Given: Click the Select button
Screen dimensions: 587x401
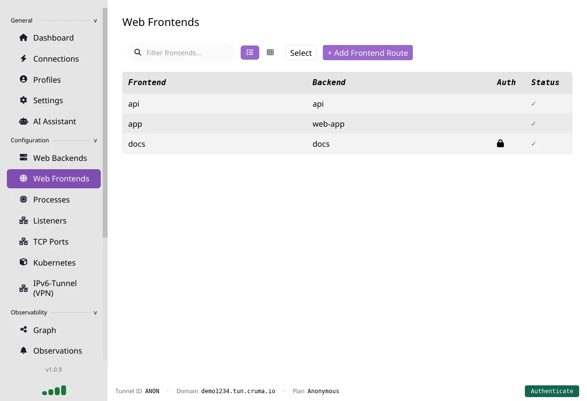Looking at the screenshot, I should (x=301, y=53).
